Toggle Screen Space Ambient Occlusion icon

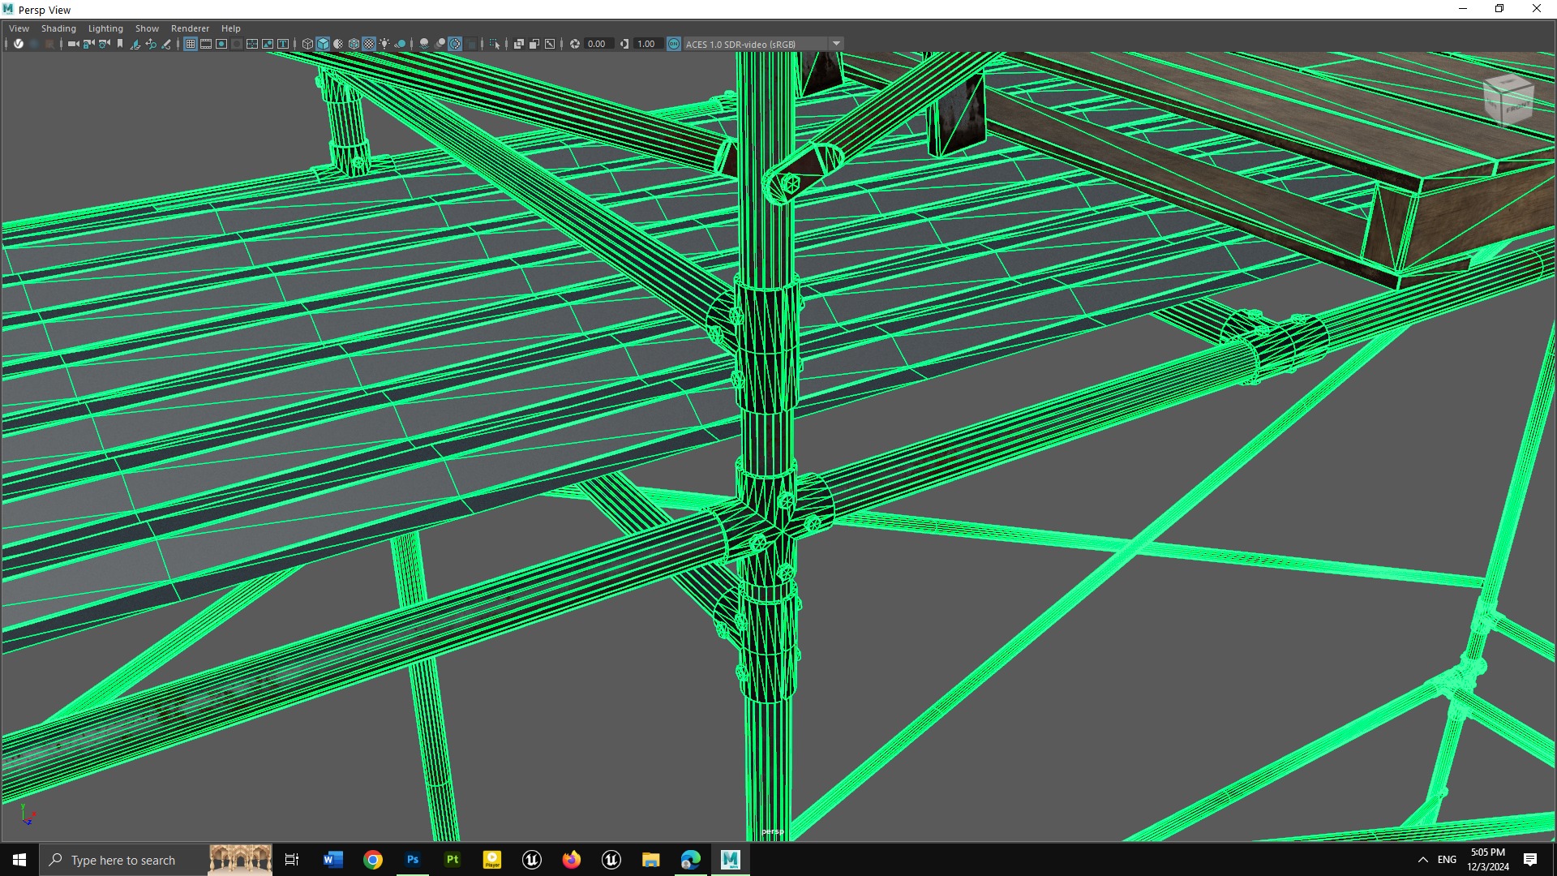pyautogui.click(x=424, y=44)
